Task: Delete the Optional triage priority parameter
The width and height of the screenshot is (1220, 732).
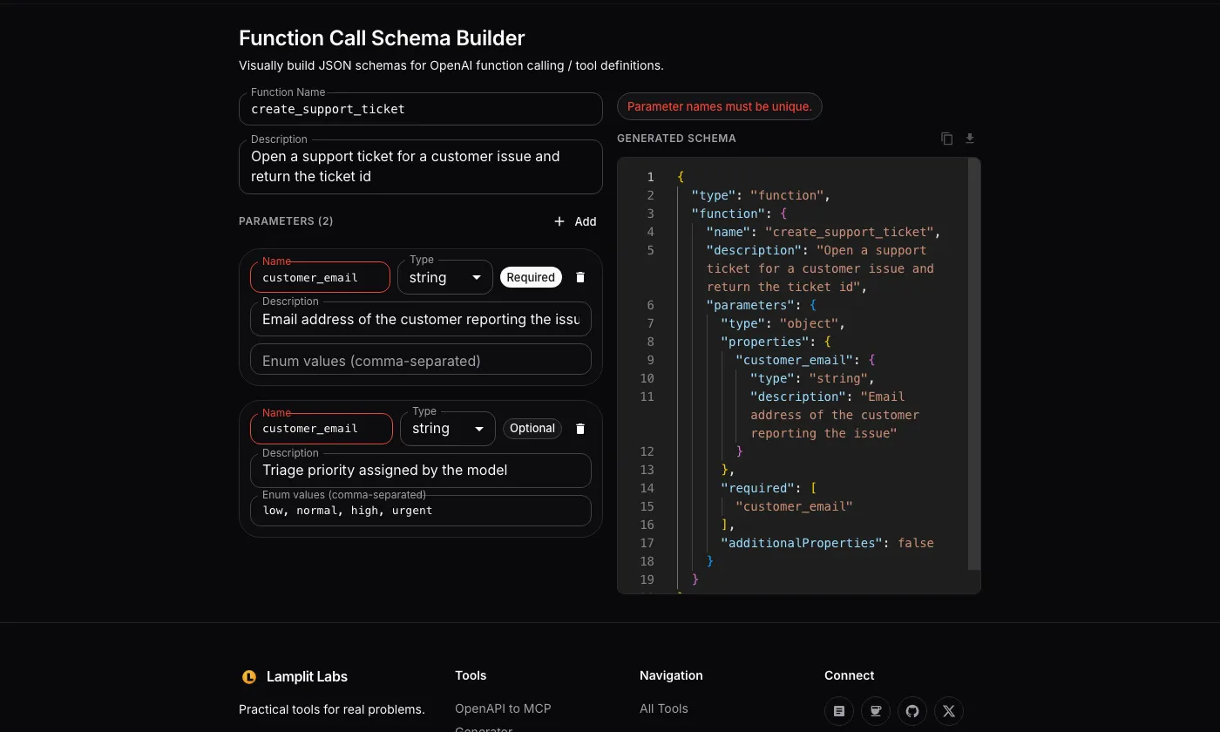Action: pyautogui.click(x=580, y=429)
